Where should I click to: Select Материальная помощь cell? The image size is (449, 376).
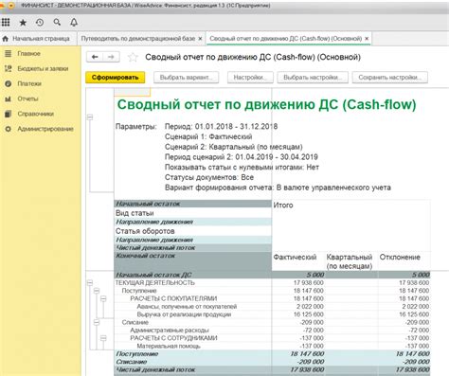click(x=169, y=346)
